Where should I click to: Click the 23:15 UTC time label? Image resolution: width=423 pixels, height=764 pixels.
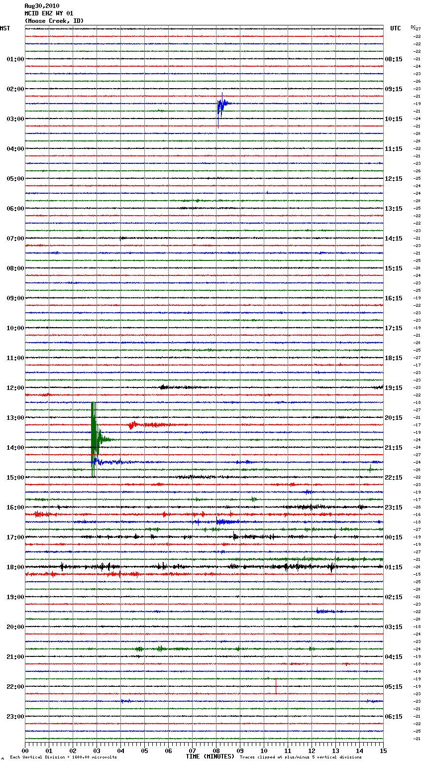(394, 507)
